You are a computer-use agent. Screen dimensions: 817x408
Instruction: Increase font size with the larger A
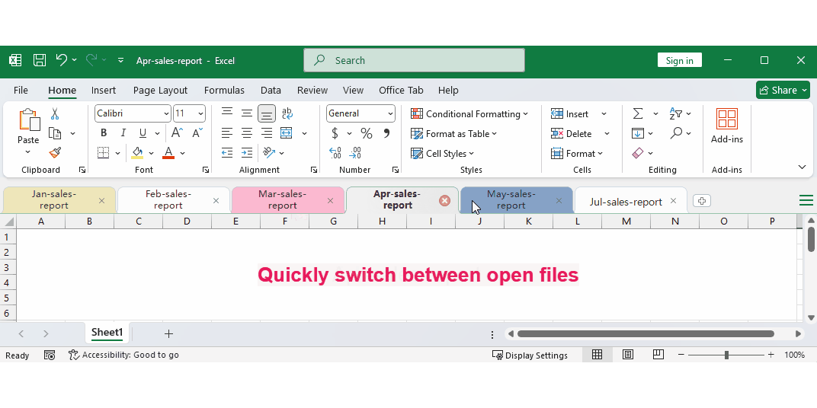coord(177,133)
